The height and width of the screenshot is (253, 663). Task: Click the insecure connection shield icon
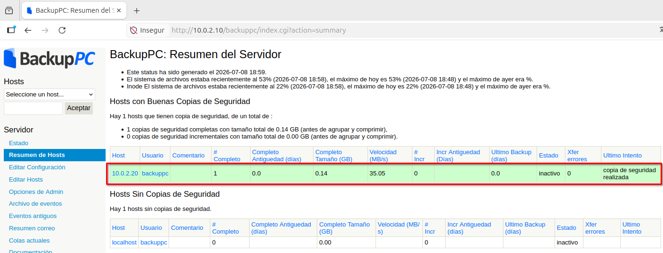[x=134, y=30]
